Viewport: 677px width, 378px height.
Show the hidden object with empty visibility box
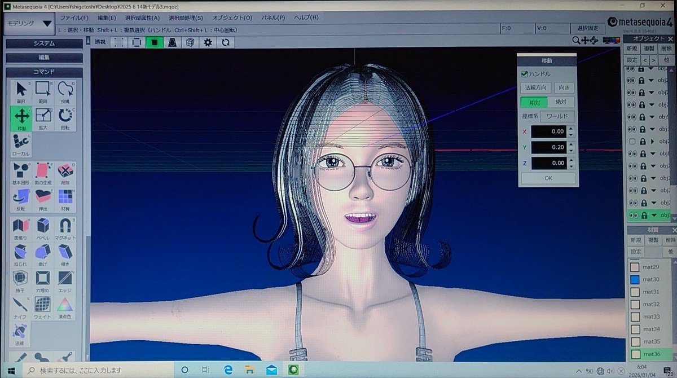(x=632, y=141)
